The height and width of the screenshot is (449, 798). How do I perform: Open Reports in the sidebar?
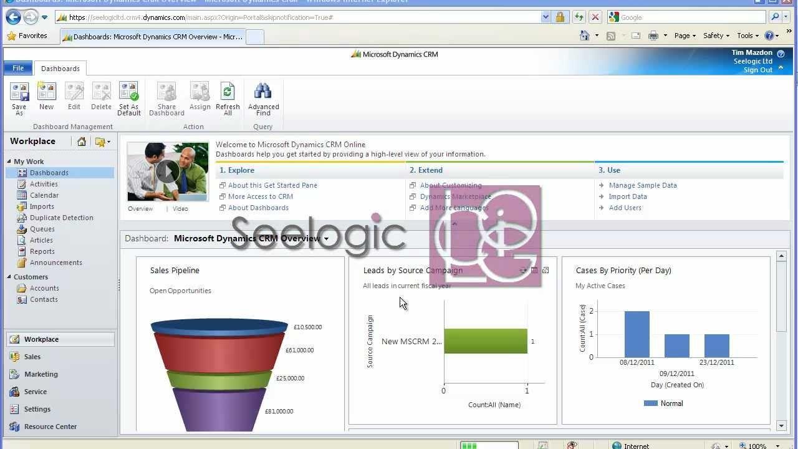pyautogui.click(x=42, y=251)
